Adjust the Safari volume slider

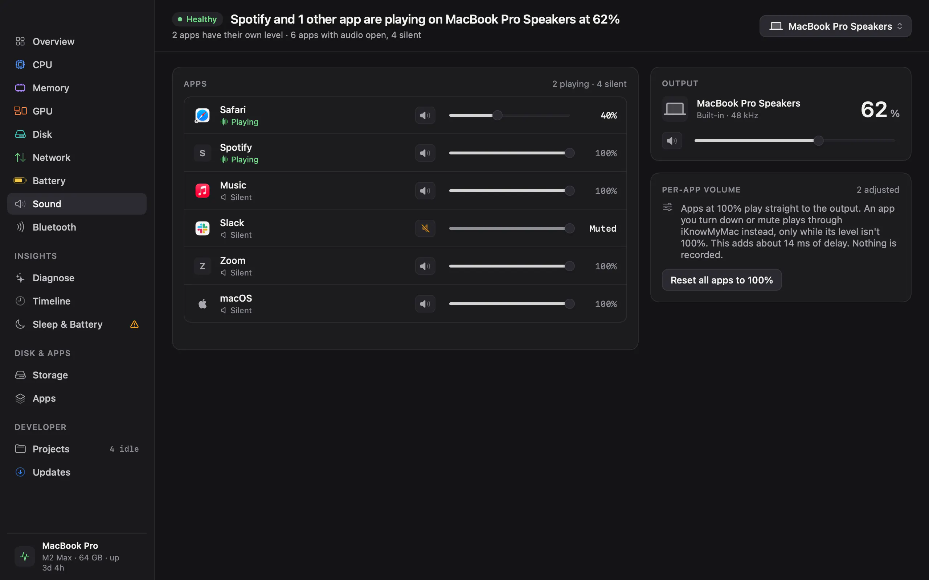point(509,116)
